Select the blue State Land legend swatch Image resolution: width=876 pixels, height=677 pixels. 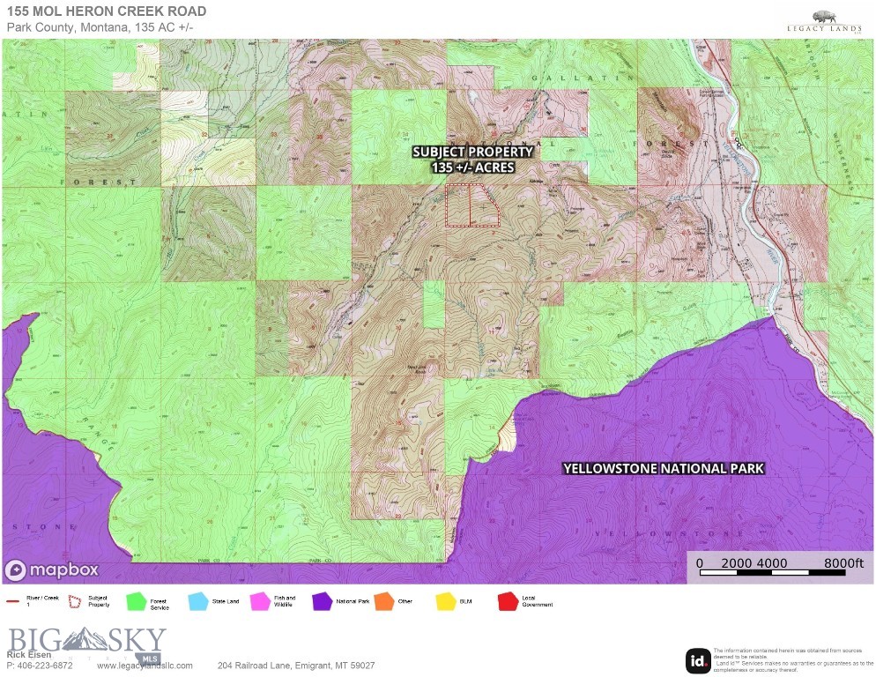click(x=199, y=602)
